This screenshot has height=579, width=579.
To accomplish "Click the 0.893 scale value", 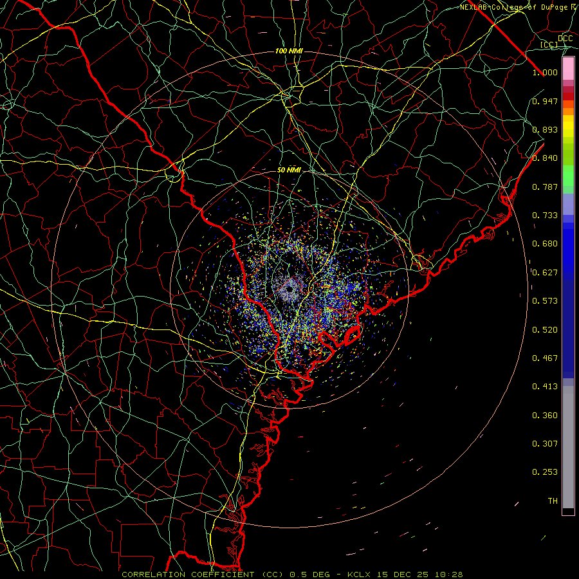I will [545, 129].
